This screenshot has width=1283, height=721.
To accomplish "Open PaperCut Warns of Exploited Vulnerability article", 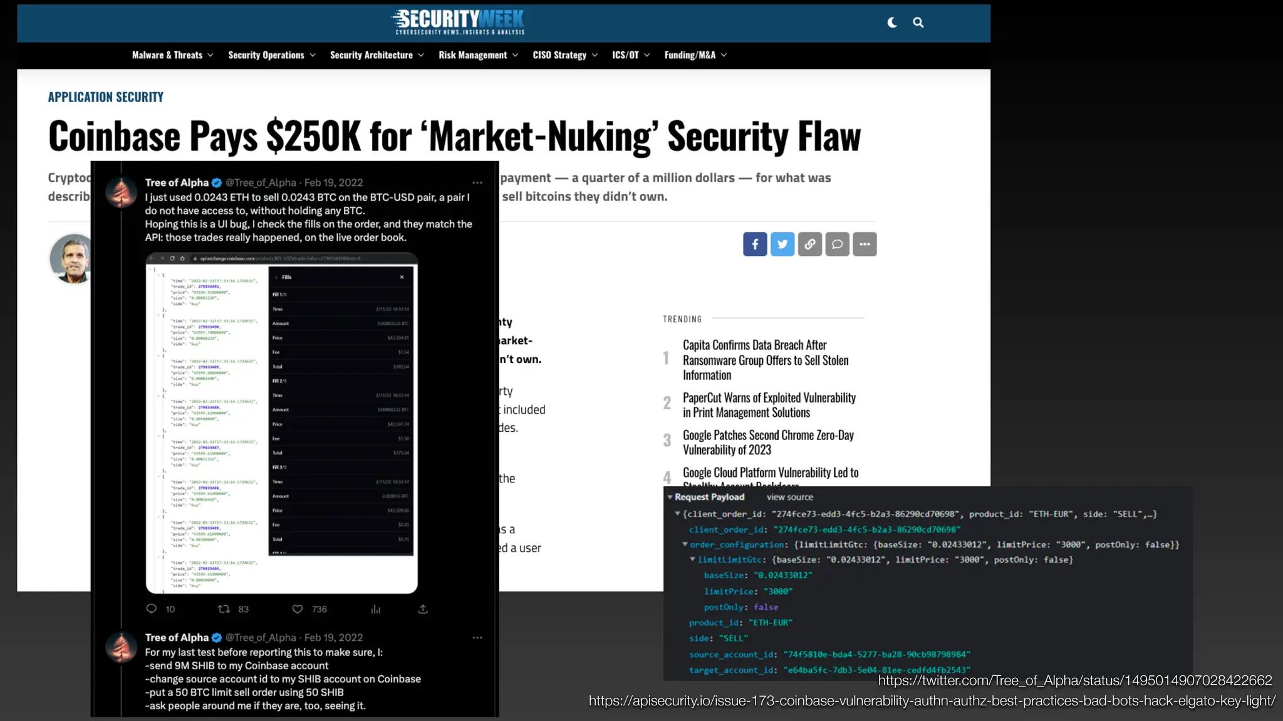I will click(769, 405).
